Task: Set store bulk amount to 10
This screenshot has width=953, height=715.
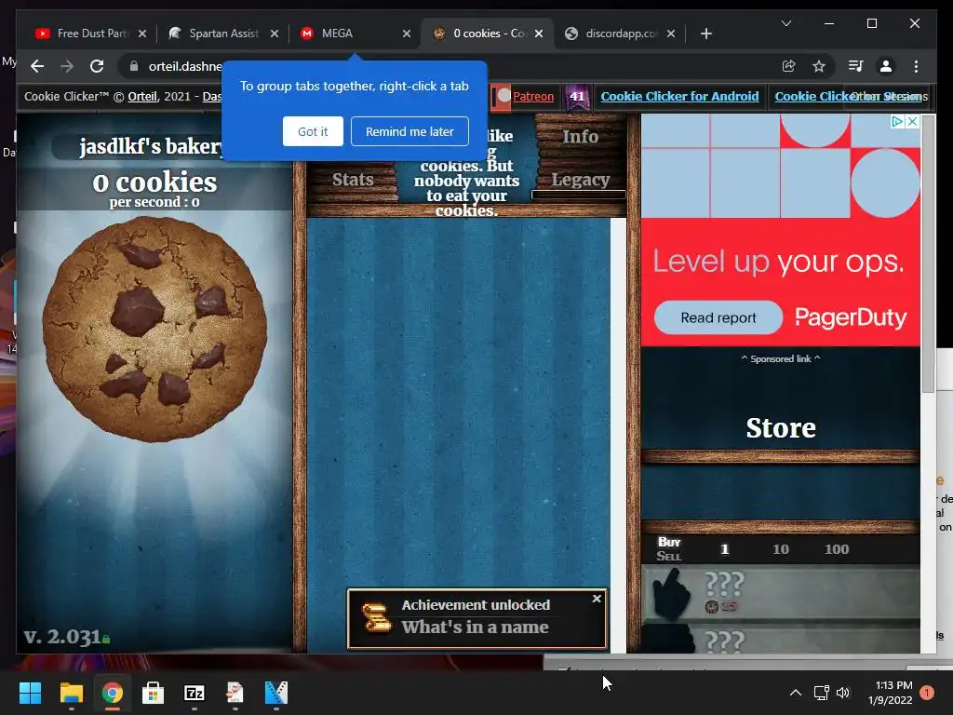Action: click(x=781, y=549)
